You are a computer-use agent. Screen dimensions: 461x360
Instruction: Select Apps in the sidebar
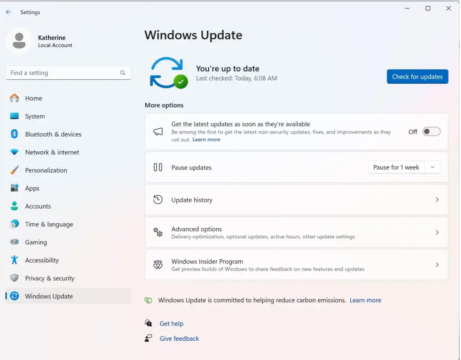point(32,188)
